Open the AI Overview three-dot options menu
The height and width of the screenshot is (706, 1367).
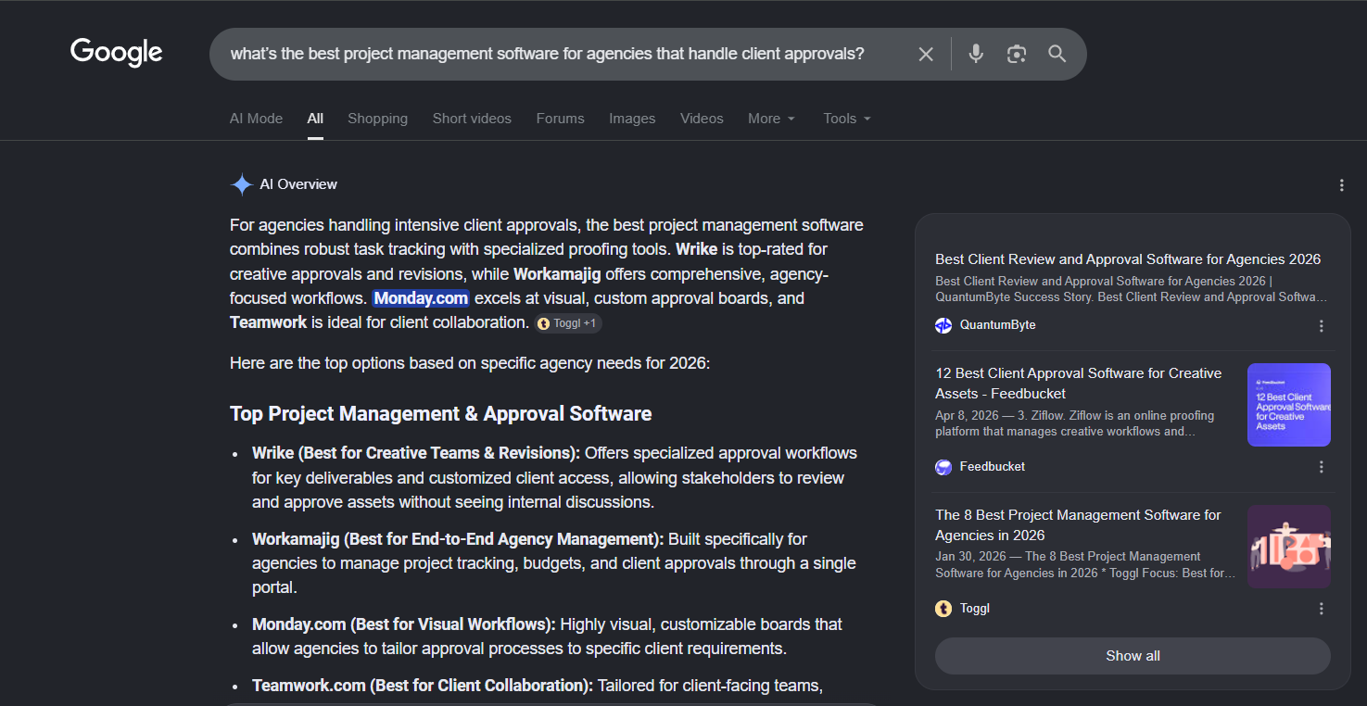(1341, 185)
